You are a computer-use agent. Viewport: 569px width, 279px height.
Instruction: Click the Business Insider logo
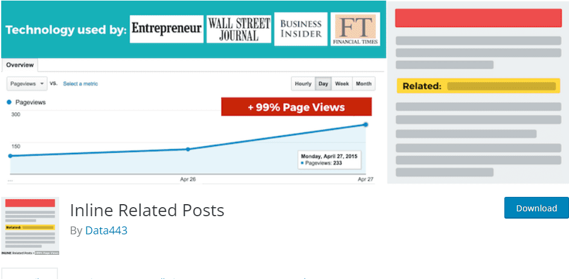[x=301, y=29]
